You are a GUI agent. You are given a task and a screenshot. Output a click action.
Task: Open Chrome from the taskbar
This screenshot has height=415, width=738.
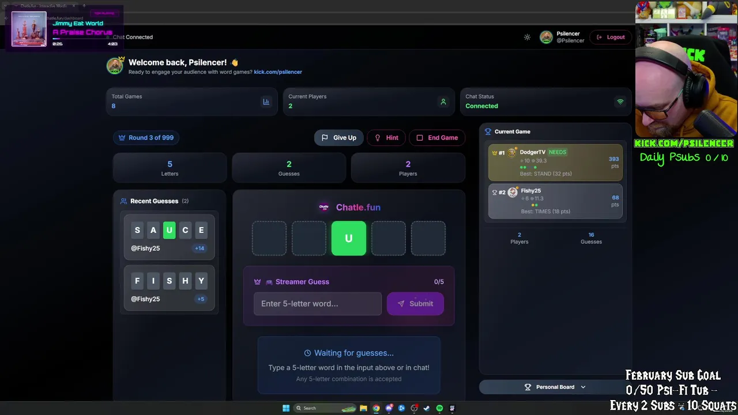pyautogui.click(x=376, y=408)
